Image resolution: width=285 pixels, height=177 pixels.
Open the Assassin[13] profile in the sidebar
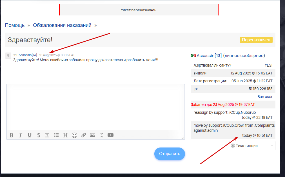[209, 56]
